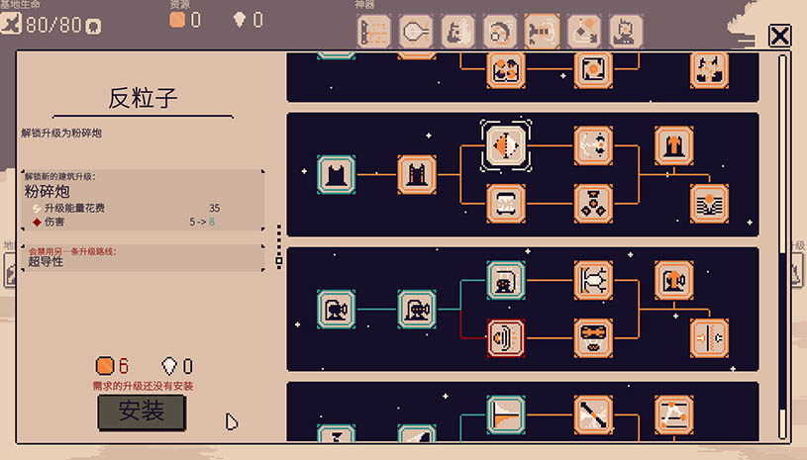Image resolution: width=807 pixels, height=460 pixels.
Task: Close the upgrade tree panel
Action: 779,37
